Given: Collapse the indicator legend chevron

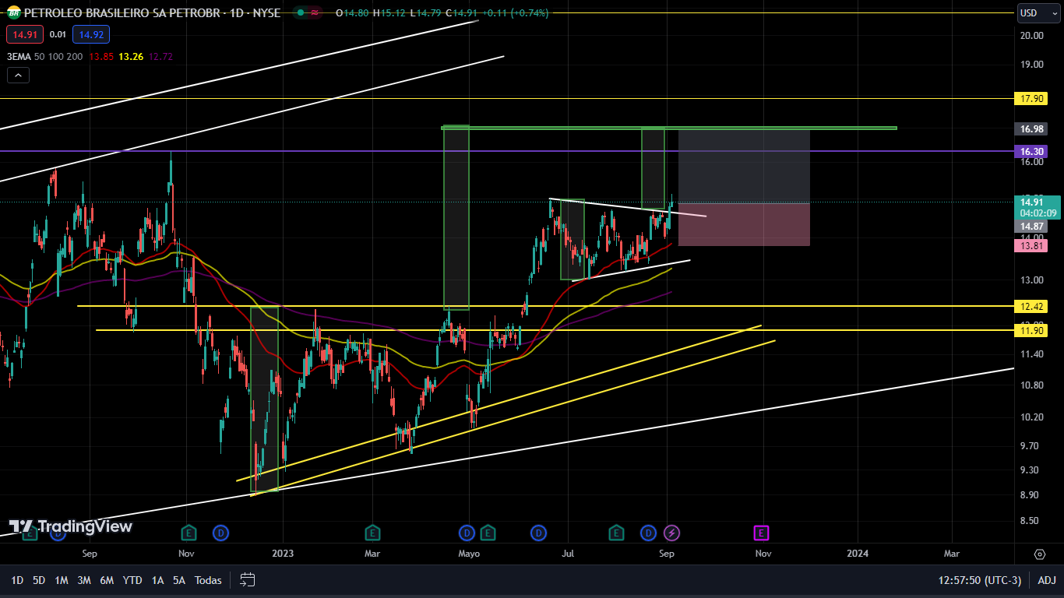Looking at the screenshot, I should point(18,75).
